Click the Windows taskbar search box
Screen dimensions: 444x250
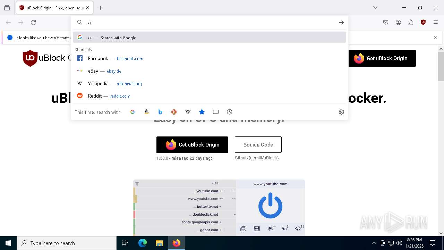67,243
